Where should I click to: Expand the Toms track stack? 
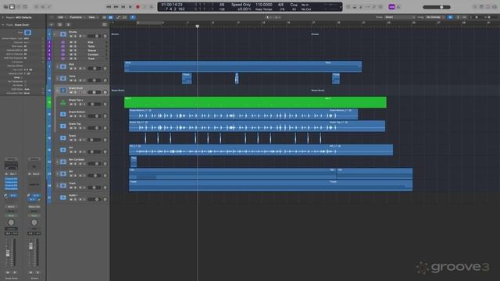coord(57,78)
